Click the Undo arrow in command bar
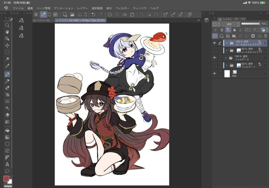 [x=93, y=15]
